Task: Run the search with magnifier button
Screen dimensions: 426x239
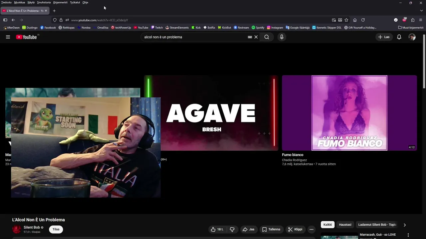Action: click(x=267, y=37)
